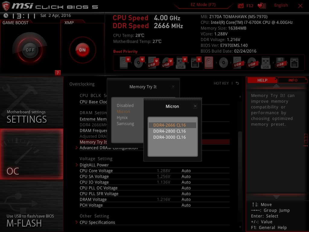This screenshot has width=309, height=232.
Task: Open CPU SA Voltage Auto setting
Action: pyautogui.click(x=186, y=176)
